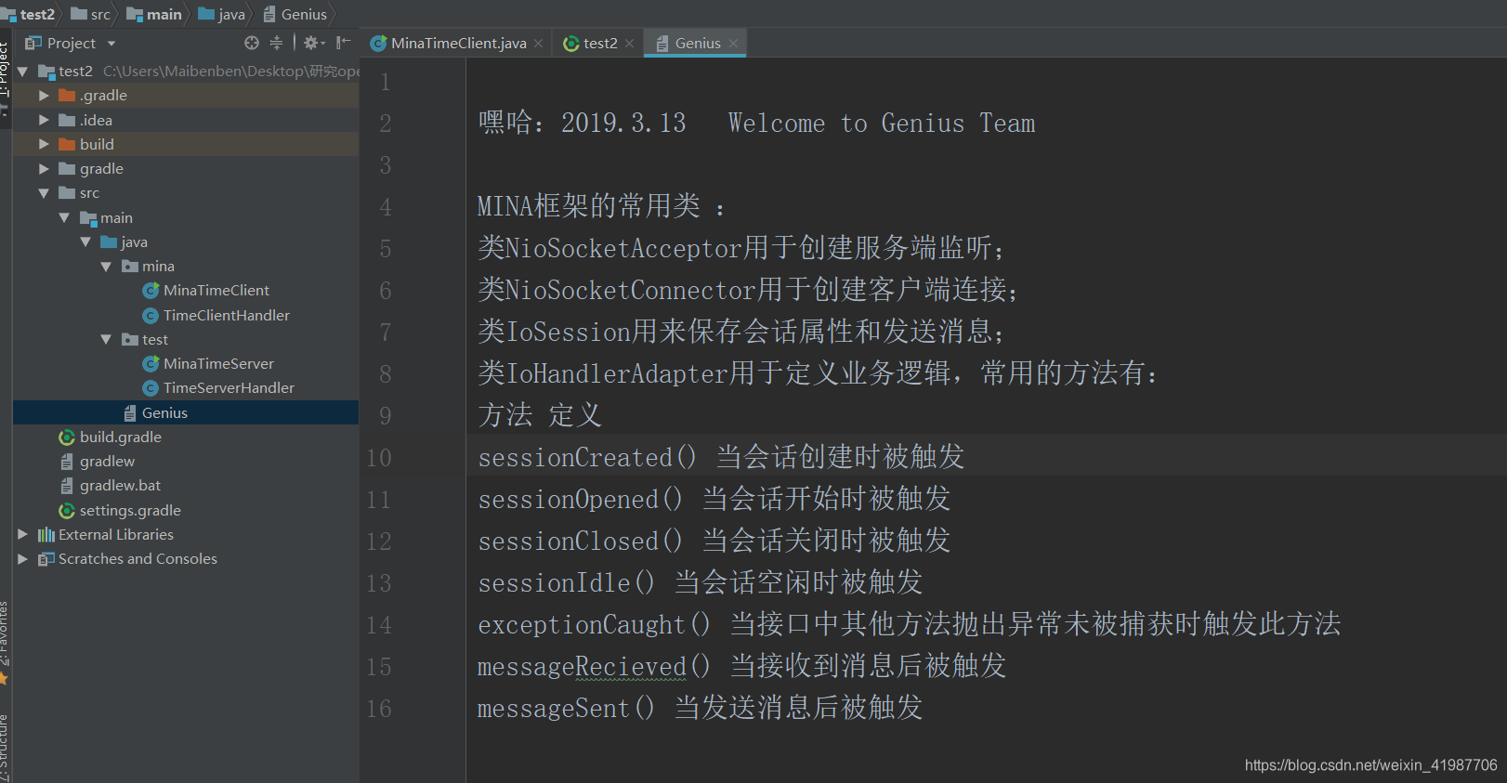This screenshot has width=1507, height=783.
Task: Click the build folder icon
Action: click(67, 144)
